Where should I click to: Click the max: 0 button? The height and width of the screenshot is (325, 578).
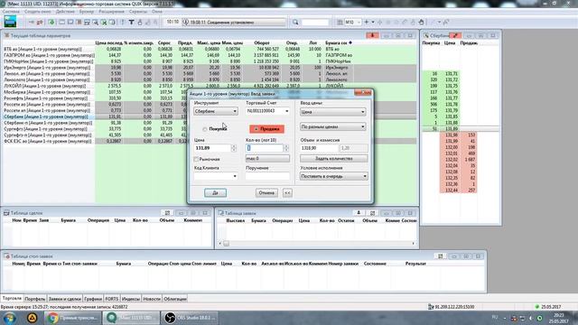(267, 159)
